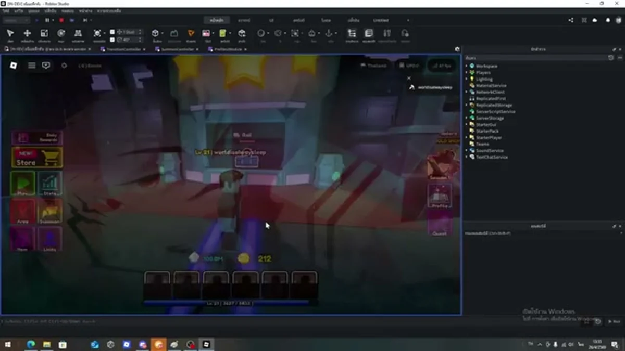Screen dimensions: 625x351
Task: Open the Terrain editor tool
Action: [x=174, y=33]
